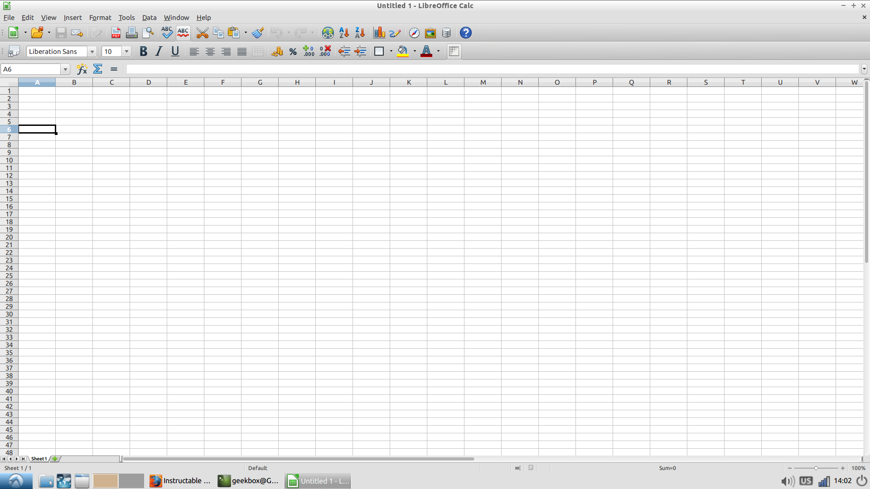Viewport: 870px width, 489px height.
Task: Click the Cut scissors icon
Action: (202, 33)
